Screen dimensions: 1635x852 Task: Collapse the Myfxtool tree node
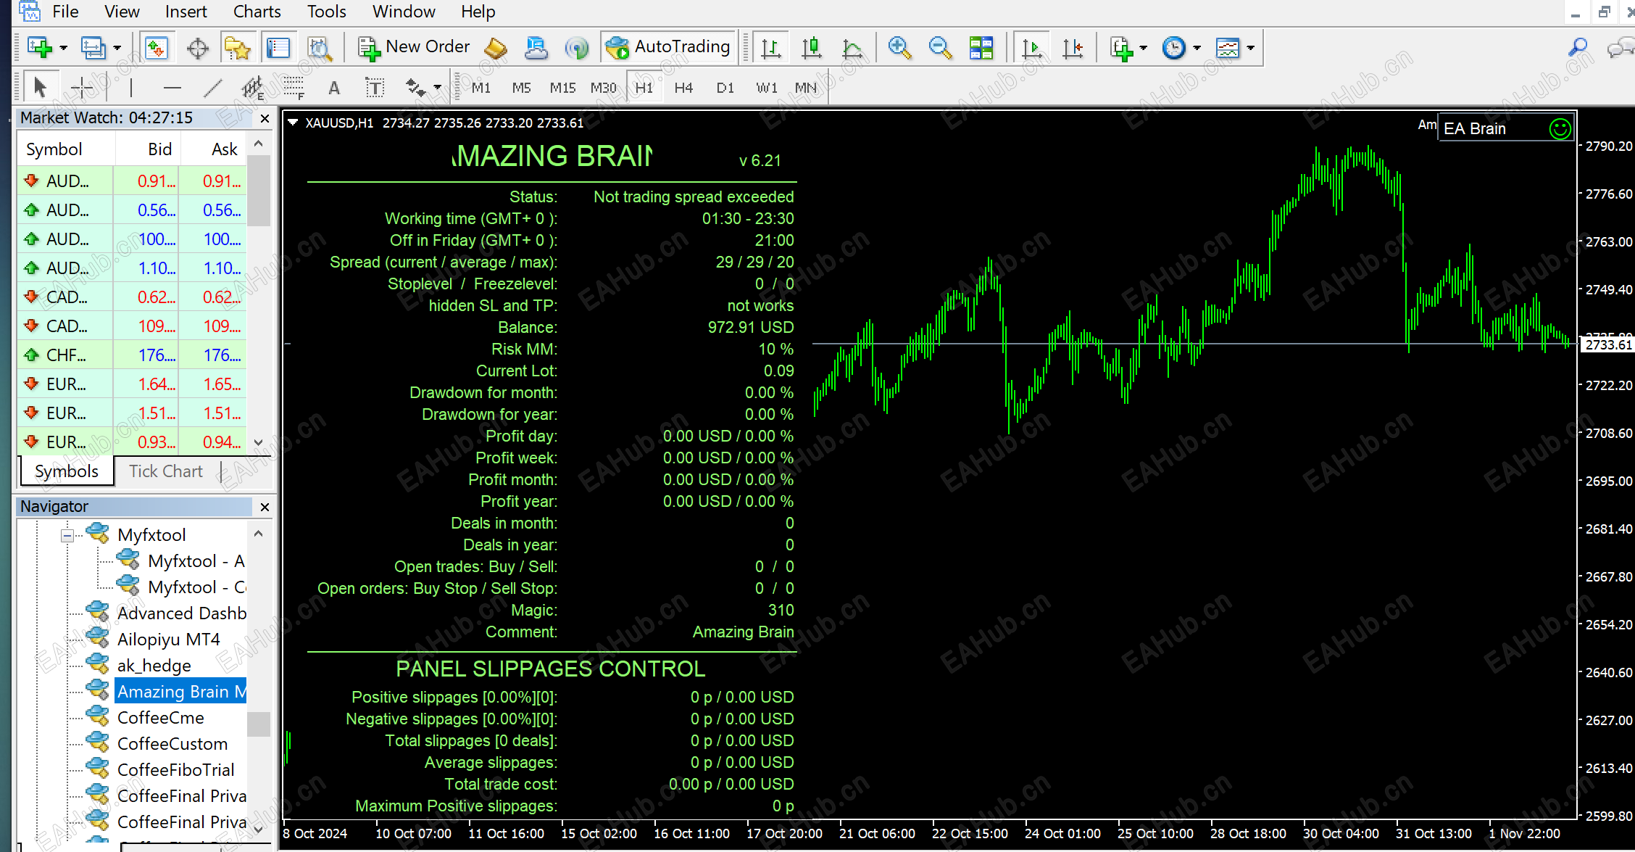coord(67,535)
